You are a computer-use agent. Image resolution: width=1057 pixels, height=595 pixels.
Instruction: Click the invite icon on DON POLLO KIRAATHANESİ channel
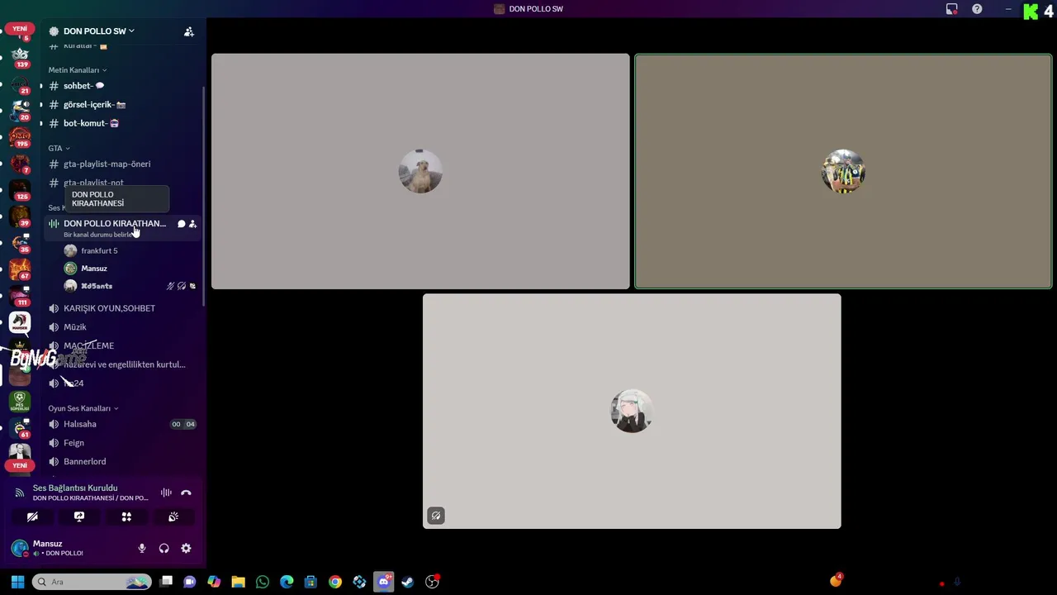(192, 224)
